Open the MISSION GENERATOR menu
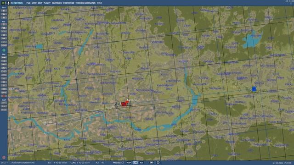The height and width of the screenshot is (165, 294). pyautogui.click(x=85, y=3)
